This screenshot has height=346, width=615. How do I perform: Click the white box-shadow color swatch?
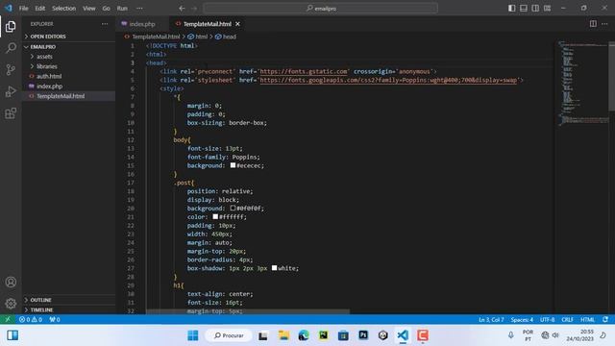[274, 268]
